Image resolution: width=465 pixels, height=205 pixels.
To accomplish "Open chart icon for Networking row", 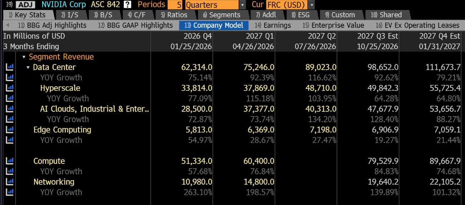I will pyautogui.click(x=10, y=182).
